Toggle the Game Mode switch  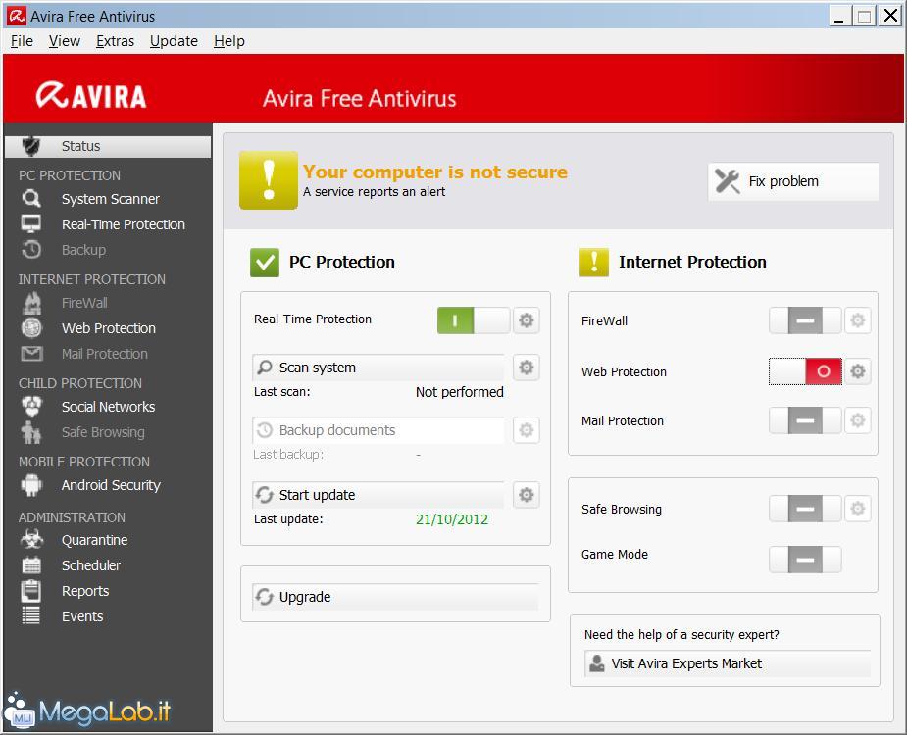tap(805, 560)
